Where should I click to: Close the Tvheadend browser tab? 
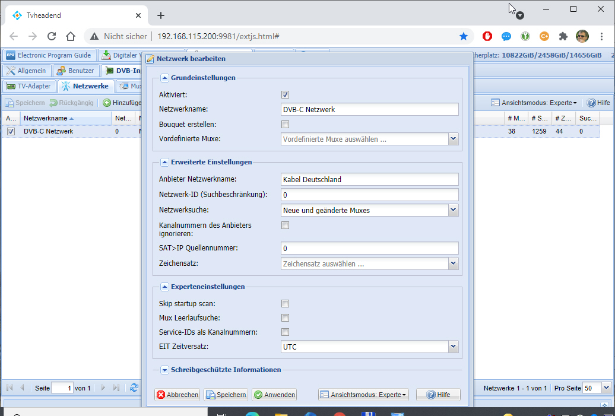(x=138, y=15)
